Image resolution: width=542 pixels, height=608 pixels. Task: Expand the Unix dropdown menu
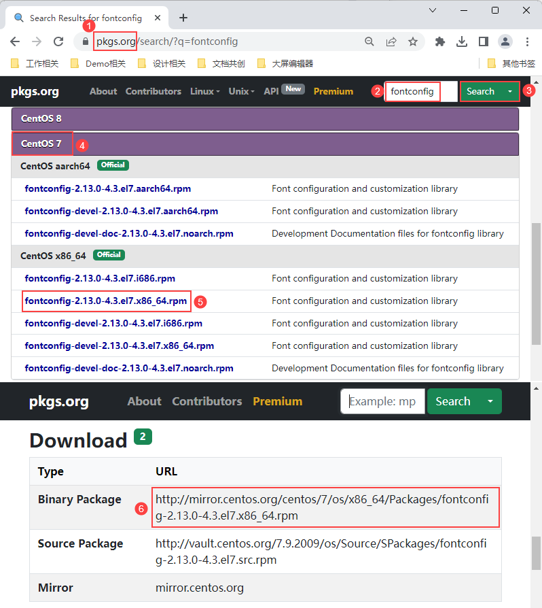pyautogui.click(x=241, y=92)
